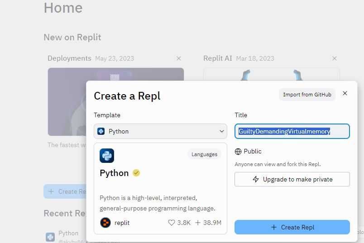Image resolution: width=364 pixels, height=243 pixels.
Task: Click the Deployments heading
Action: (69, 58)
